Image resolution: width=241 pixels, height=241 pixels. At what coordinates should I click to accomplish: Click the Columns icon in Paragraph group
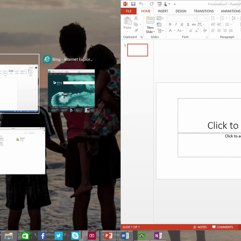(227, 24)
